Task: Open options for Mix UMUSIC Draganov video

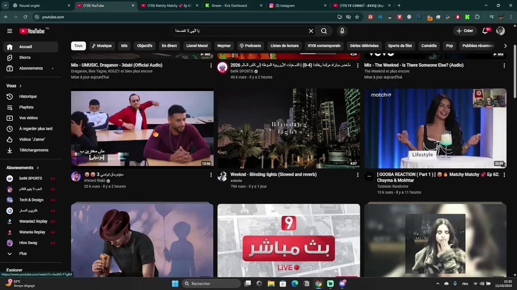Action: coord(211,65)
